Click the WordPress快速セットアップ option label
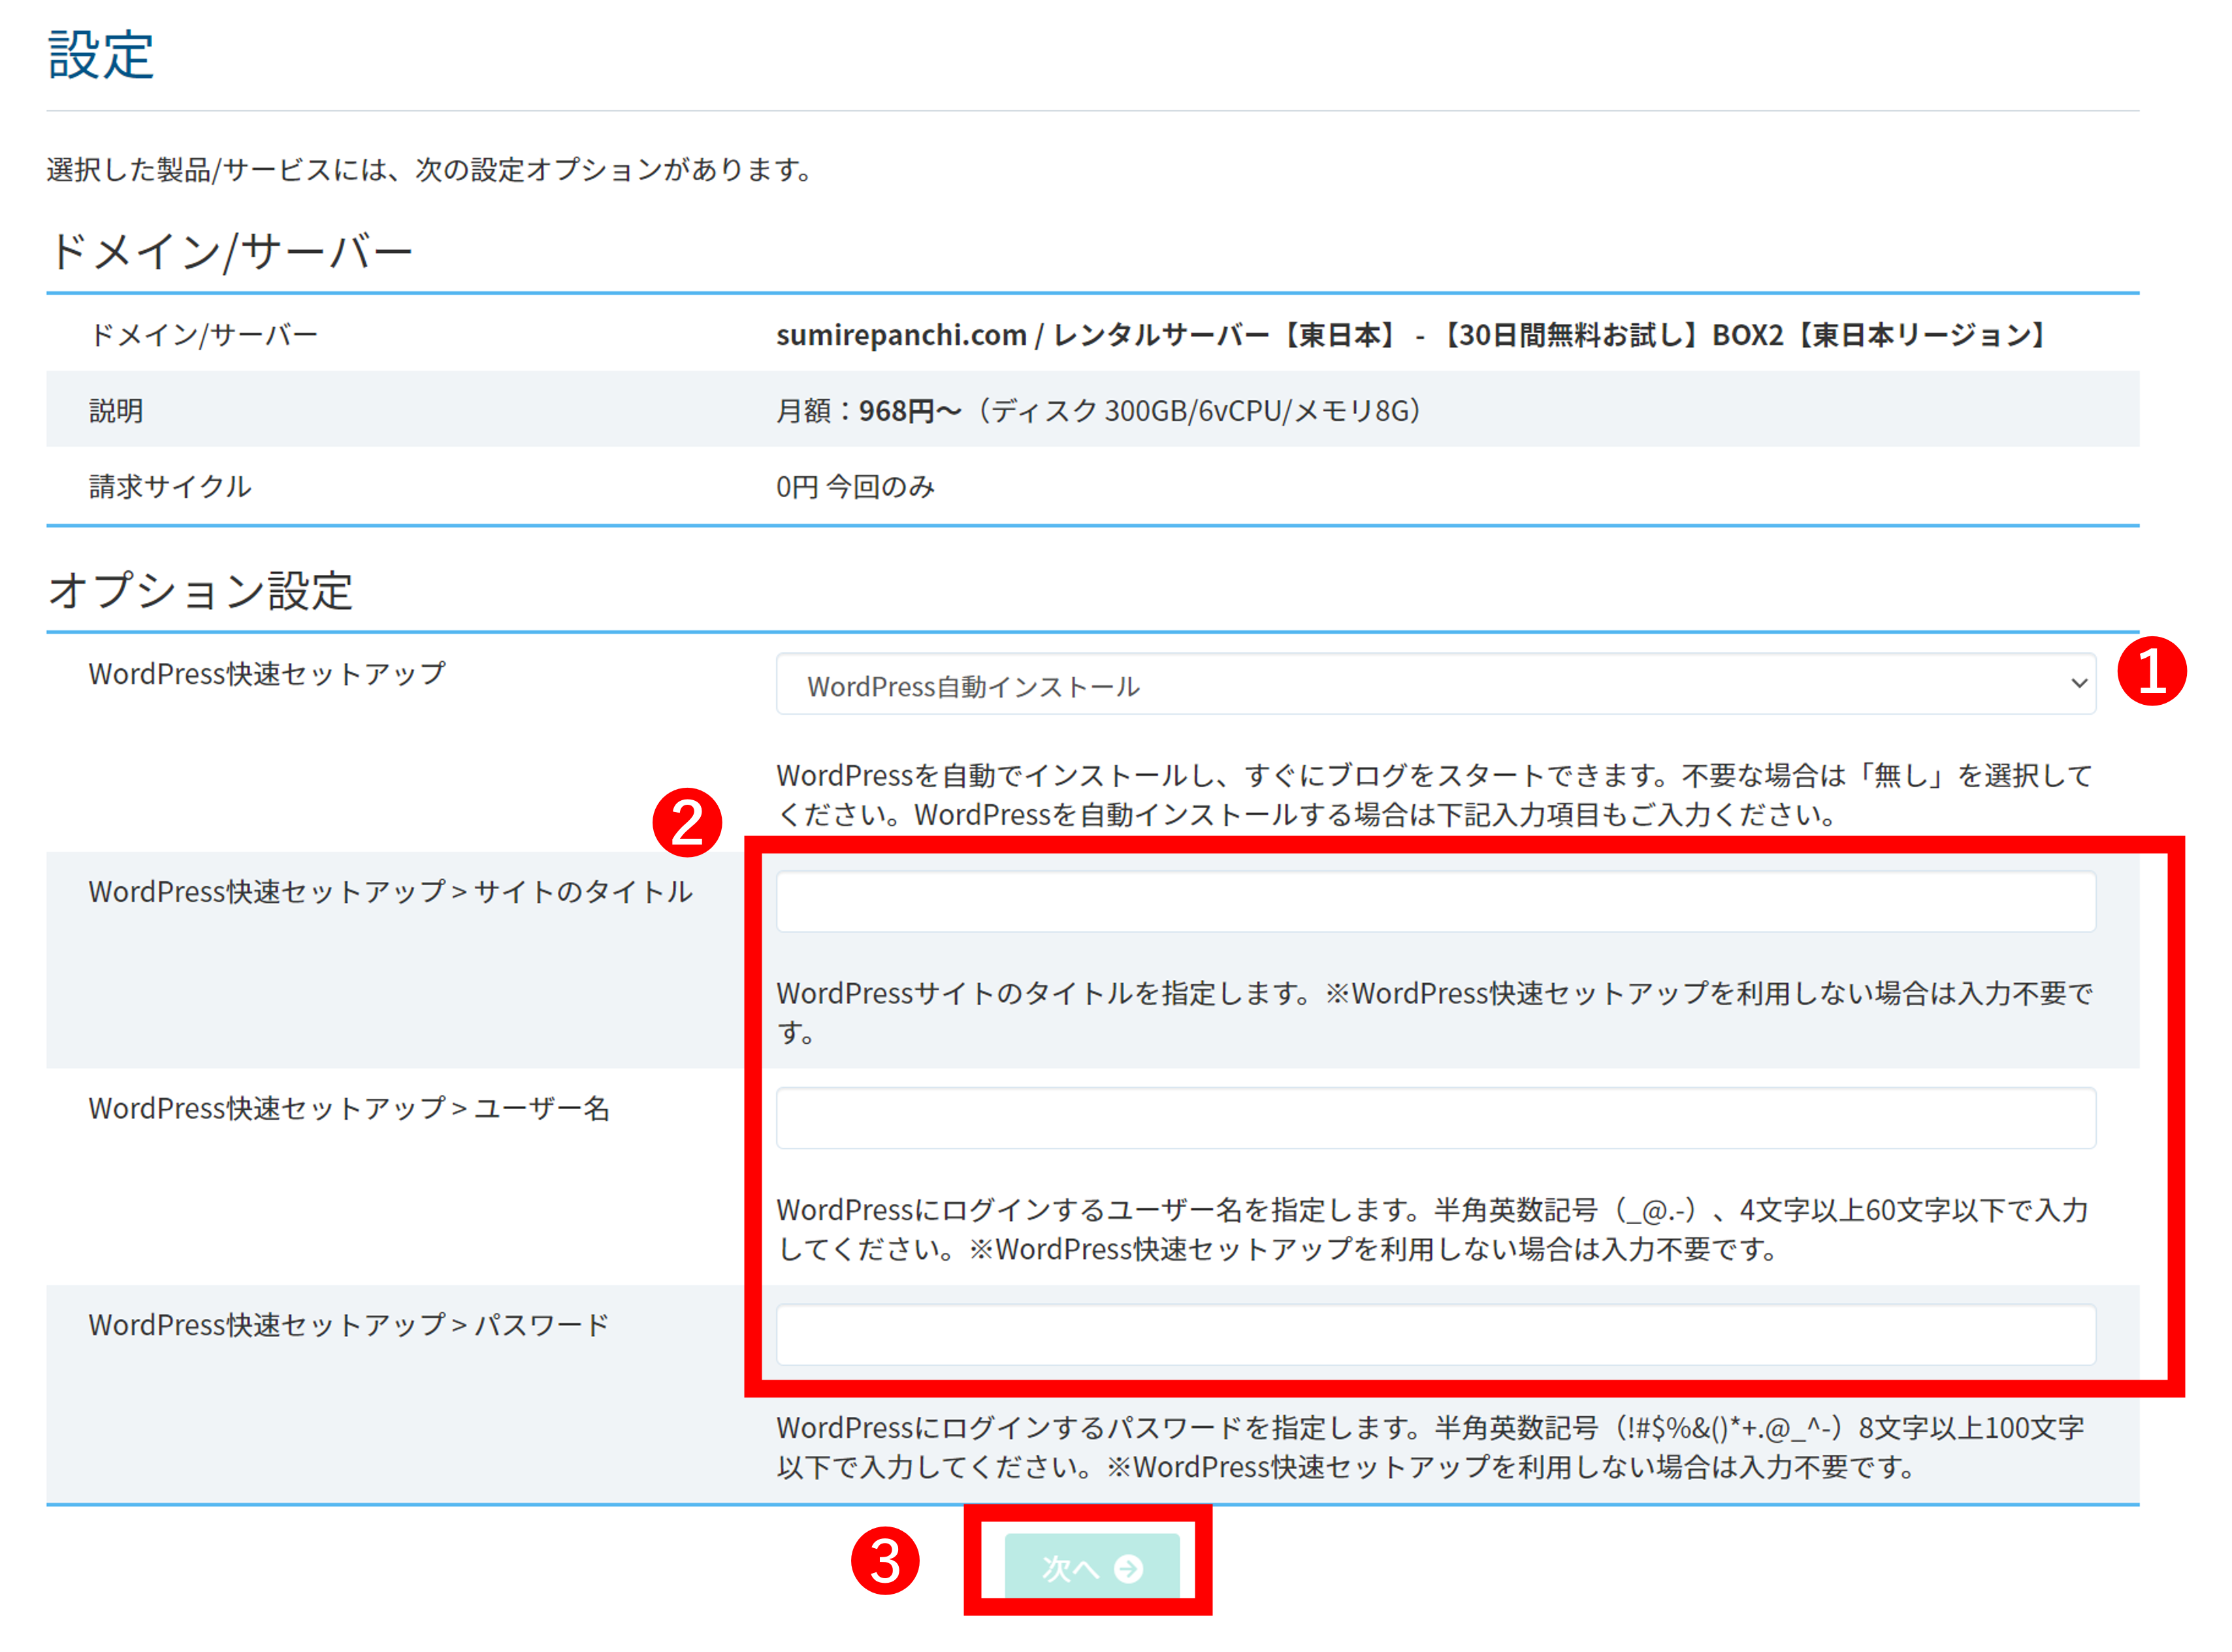The height and width of the screenshot is (1652, 2232). click(267, 674)
